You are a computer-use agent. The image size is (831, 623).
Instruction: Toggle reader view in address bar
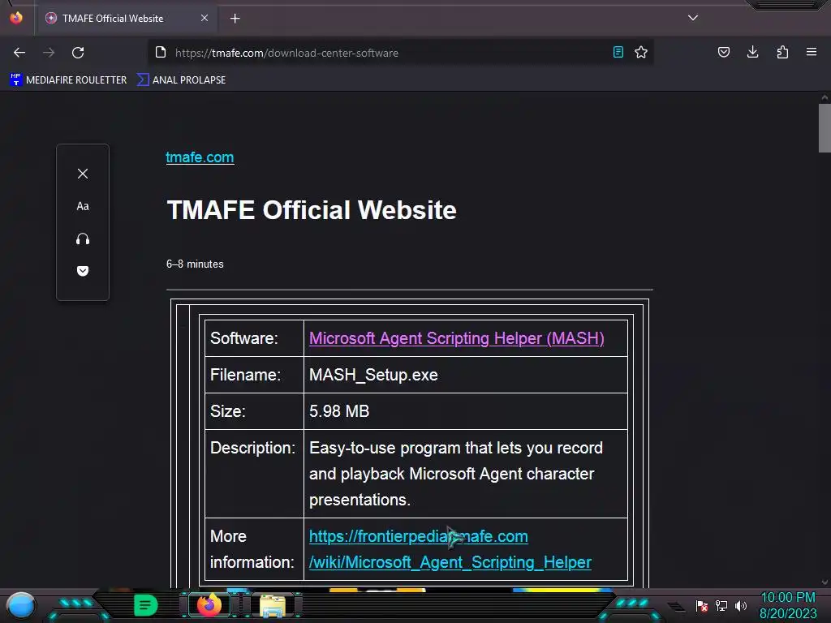(618, 52)
